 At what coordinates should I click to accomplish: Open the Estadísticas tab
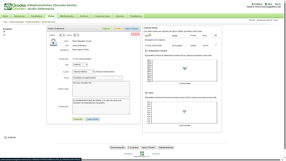[x=136, y=16]
